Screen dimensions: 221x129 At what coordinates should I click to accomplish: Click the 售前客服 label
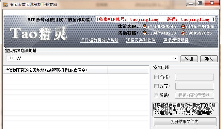(128, 26)
